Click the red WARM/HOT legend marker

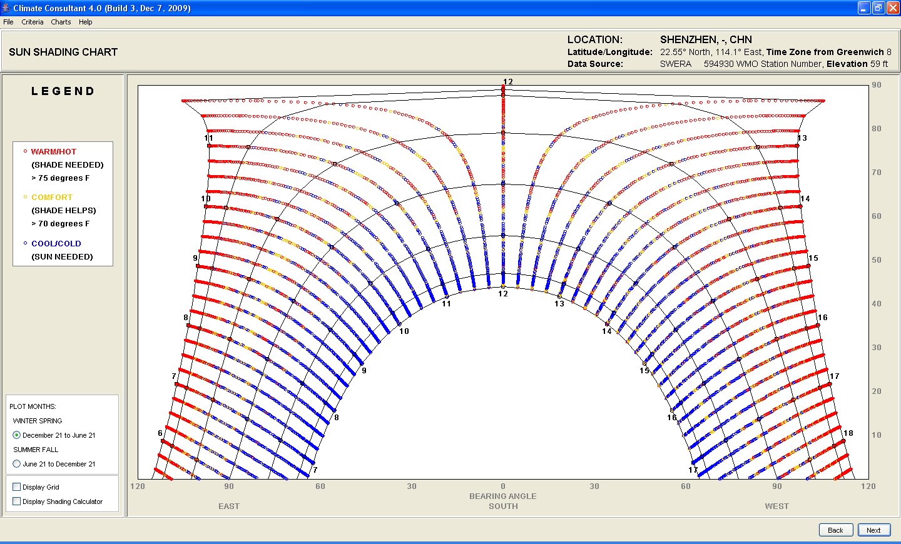tap(25, 151)
